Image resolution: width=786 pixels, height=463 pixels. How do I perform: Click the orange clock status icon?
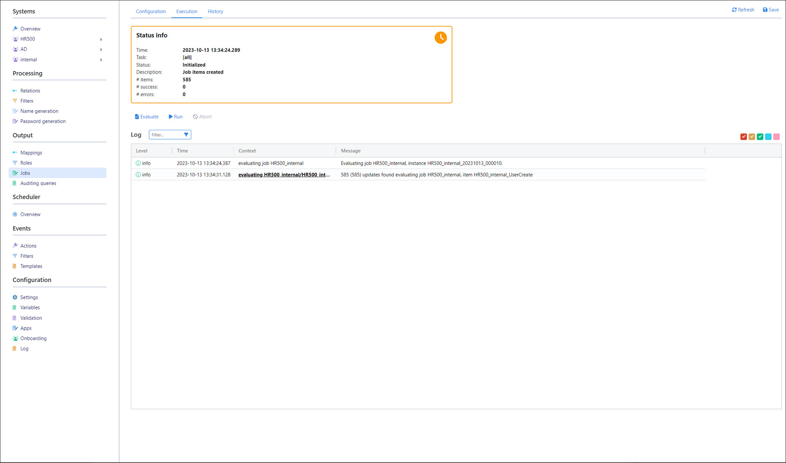tap(440, 38)
